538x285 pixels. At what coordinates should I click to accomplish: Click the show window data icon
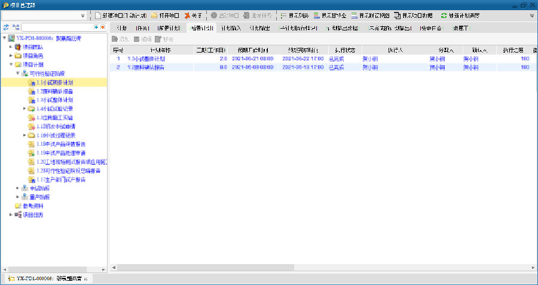click(397, 16)
